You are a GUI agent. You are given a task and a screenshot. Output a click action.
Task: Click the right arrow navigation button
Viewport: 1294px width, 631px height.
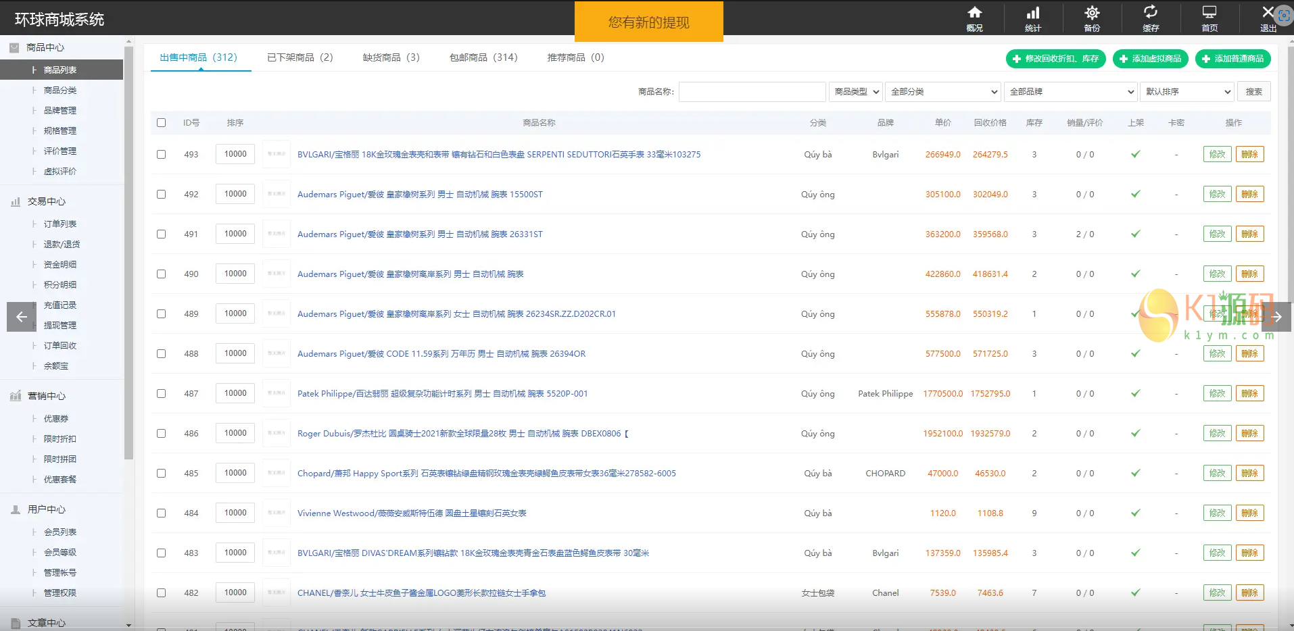click(1277, 317)
